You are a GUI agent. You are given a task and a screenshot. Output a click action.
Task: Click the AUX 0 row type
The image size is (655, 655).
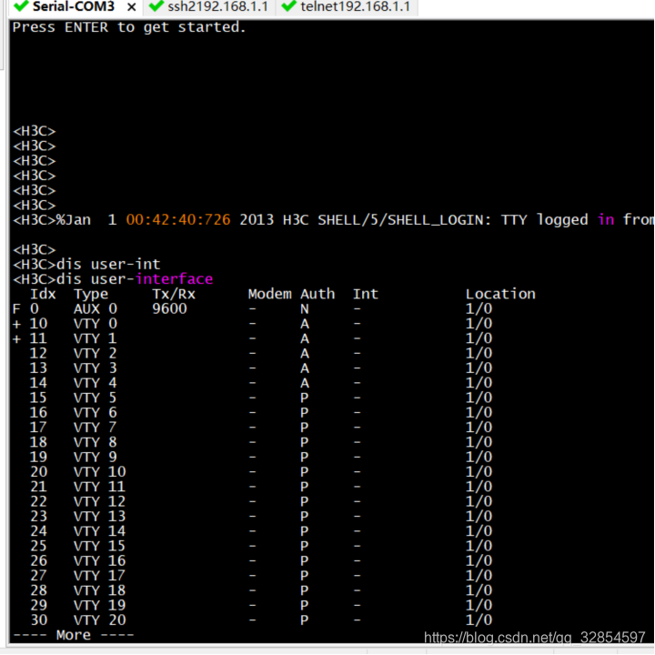coord(96,309)
